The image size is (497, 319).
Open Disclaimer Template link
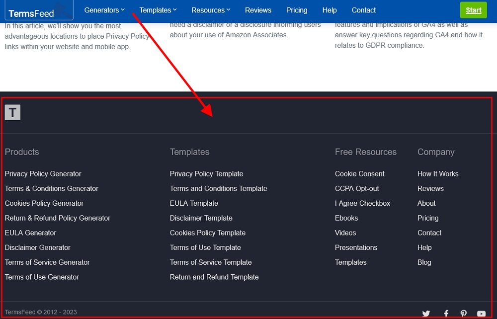(x=201, y=218)
